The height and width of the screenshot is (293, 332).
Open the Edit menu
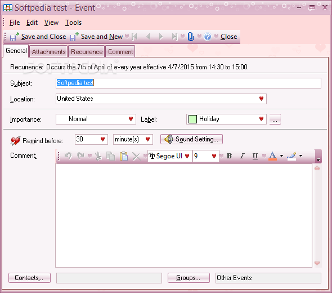point(32,23)
